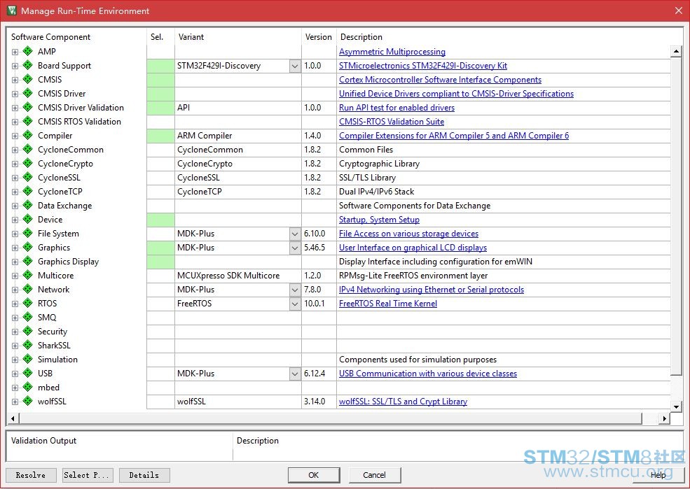Click the horizontal scrollbar left arrow
Viewport: 690px width, 489px height.
pos(13,418)
